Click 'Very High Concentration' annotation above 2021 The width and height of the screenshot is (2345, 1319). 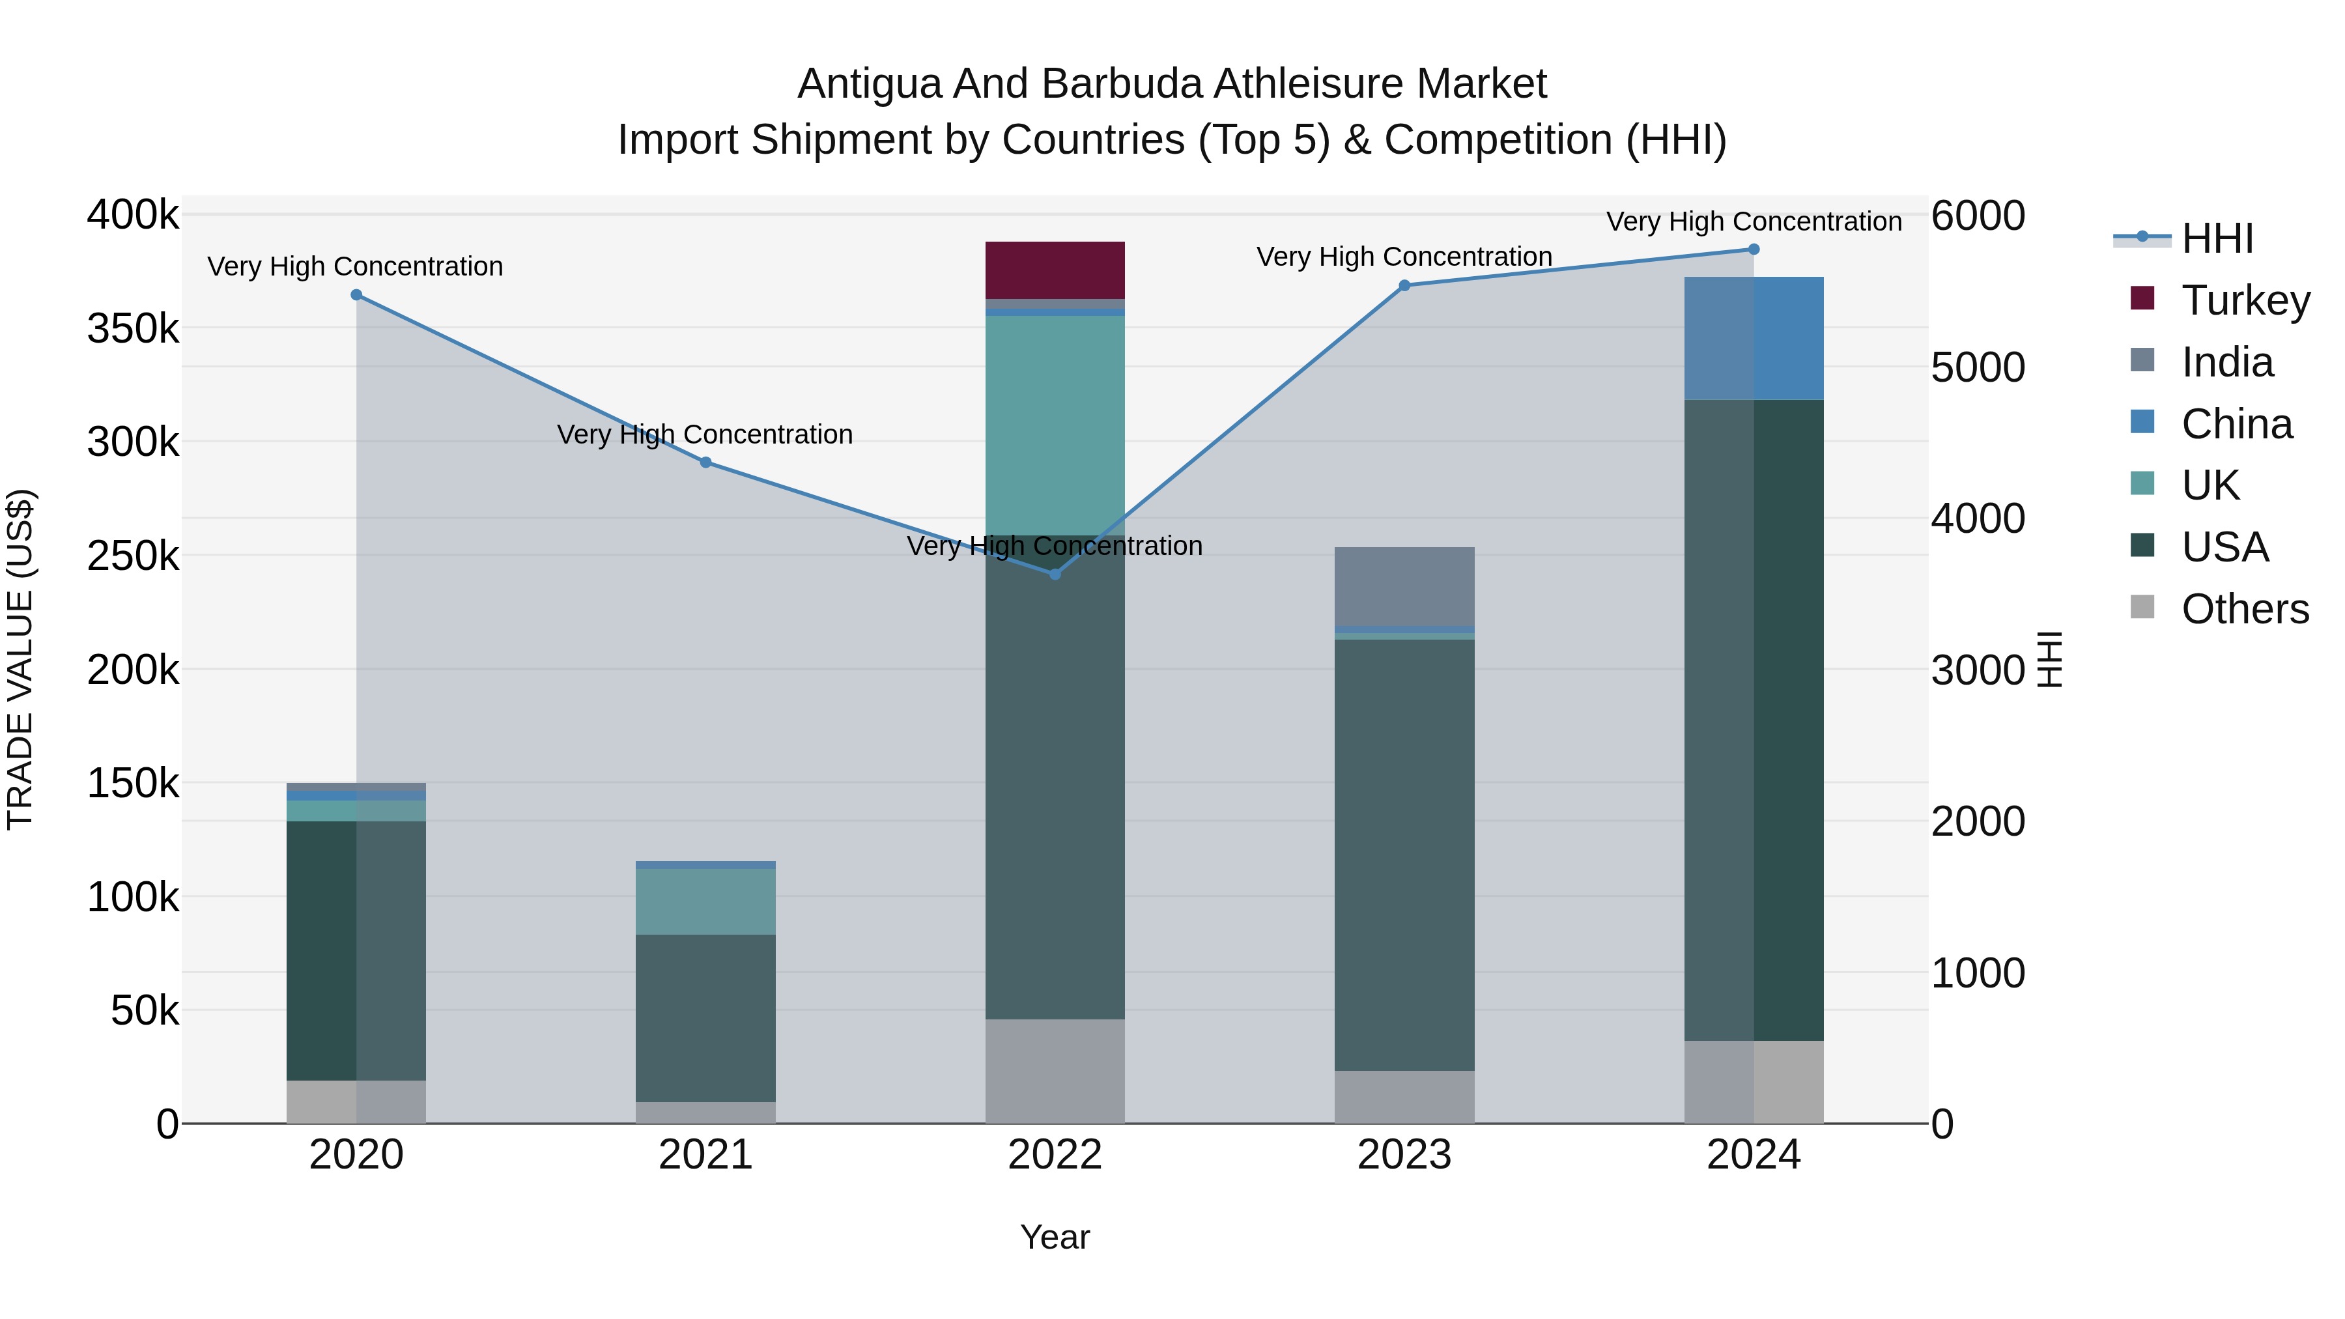(x=705, y=434)
